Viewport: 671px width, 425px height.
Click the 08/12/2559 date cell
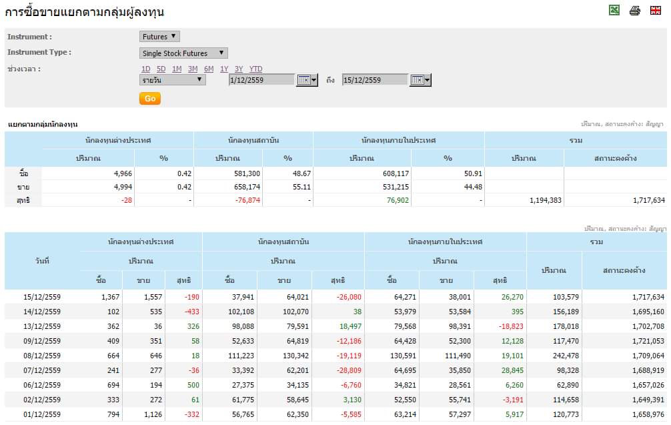(42, 356)
